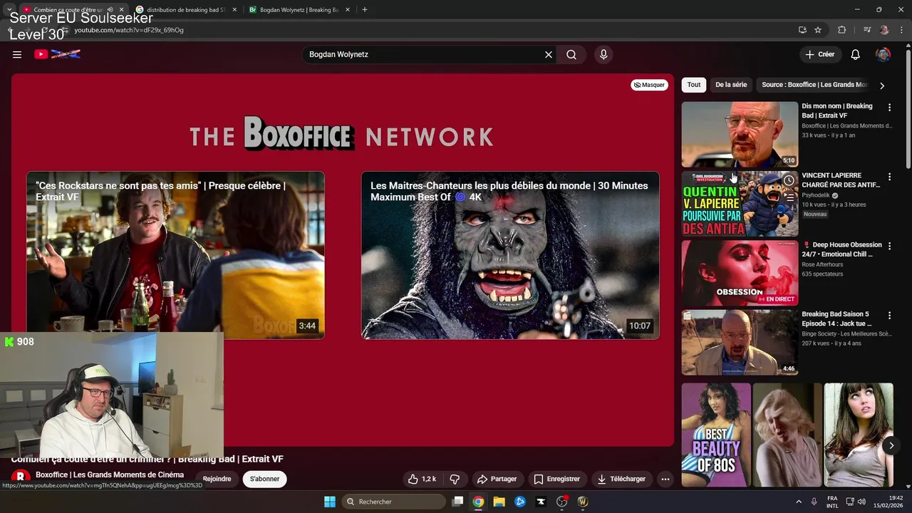
Task: Bookmark this page with the star
Action: [818, 30]
